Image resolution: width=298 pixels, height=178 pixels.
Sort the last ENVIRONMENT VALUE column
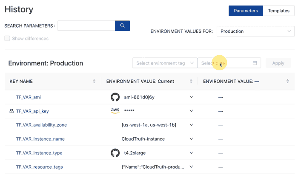287,81
